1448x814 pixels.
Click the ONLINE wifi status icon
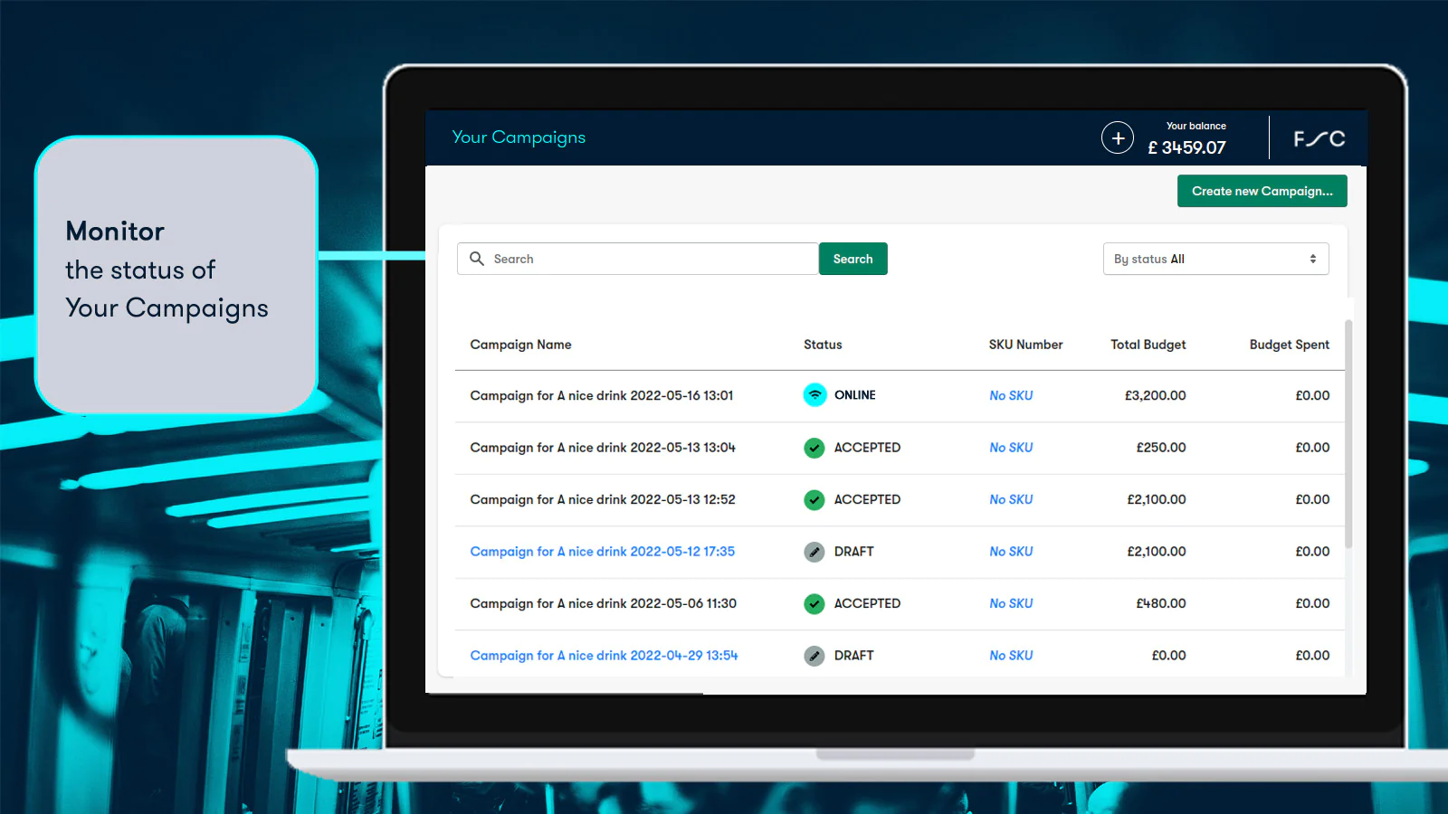click(814, 395)
